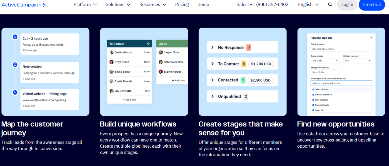Open the English language selector
The height and width of the screenshot is (166, 389).
click(x=308, y=4)
